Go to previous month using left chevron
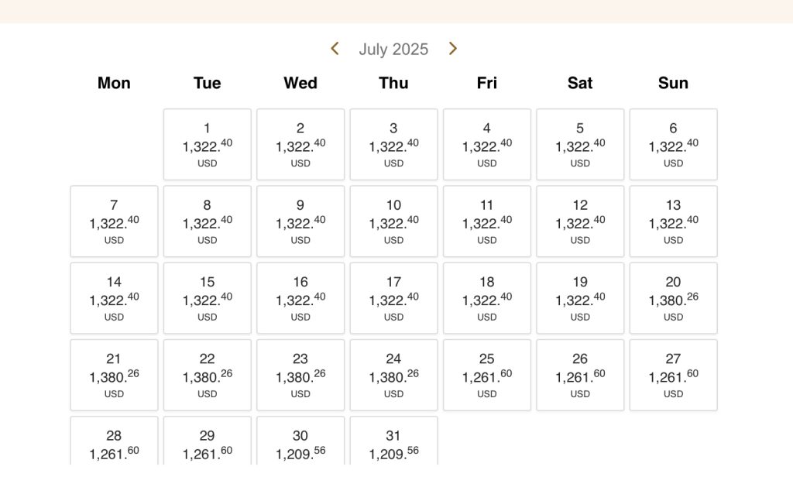This screenshot has height=477, width=793. click(x=335, y=49)
